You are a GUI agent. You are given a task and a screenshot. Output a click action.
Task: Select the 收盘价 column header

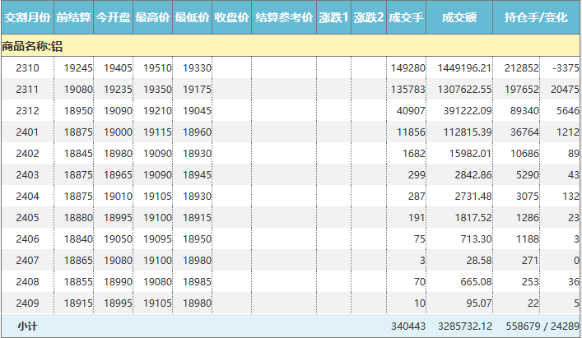pos(232,17)
